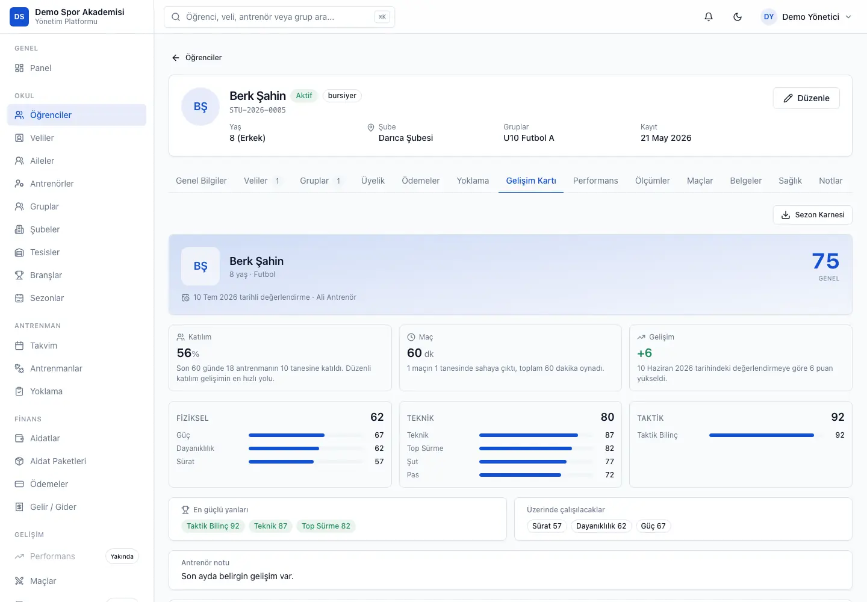Click the Sürat 57 improvement chip
The image size is (867, 602).
point(547,526)
